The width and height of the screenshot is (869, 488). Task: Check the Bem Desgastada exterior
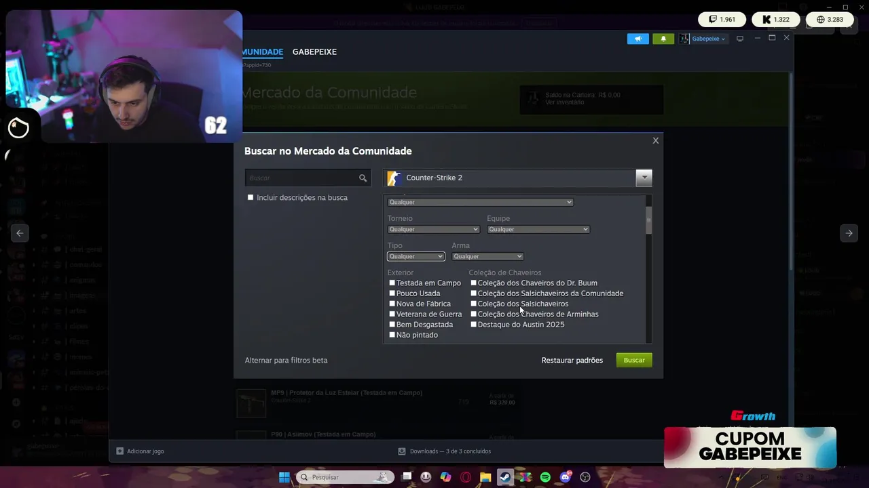[x=392, y=325]
